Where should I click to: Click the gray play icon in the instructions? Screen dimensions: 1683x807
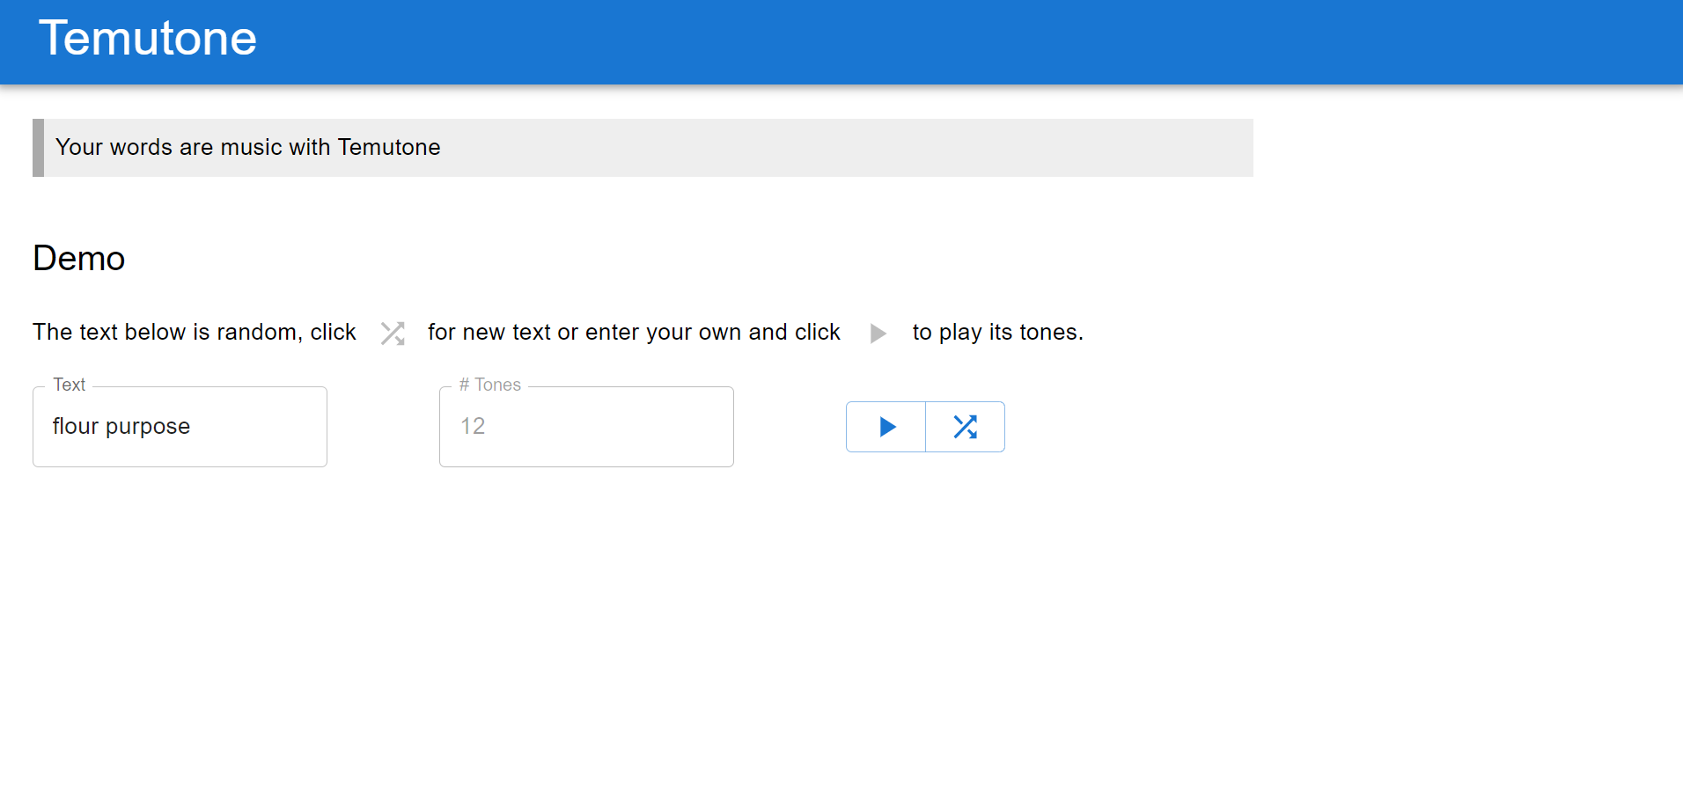[878, 334]
